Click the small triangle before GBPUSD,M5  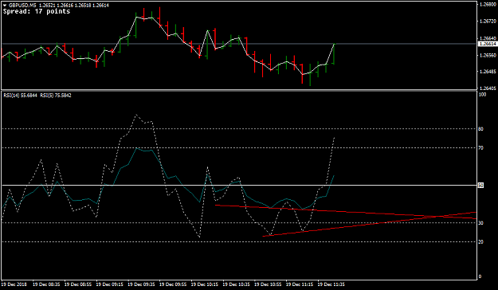(x=5, y=6)
